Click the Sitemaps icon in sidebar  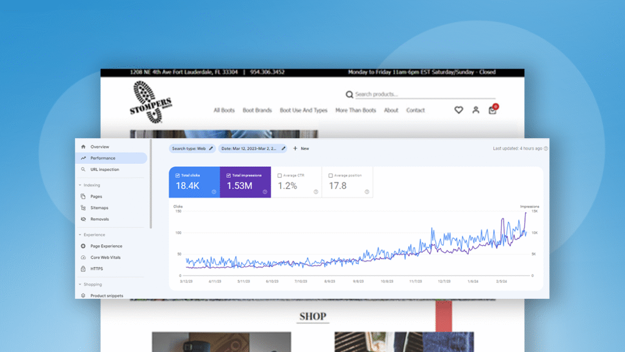click(83, 208)
